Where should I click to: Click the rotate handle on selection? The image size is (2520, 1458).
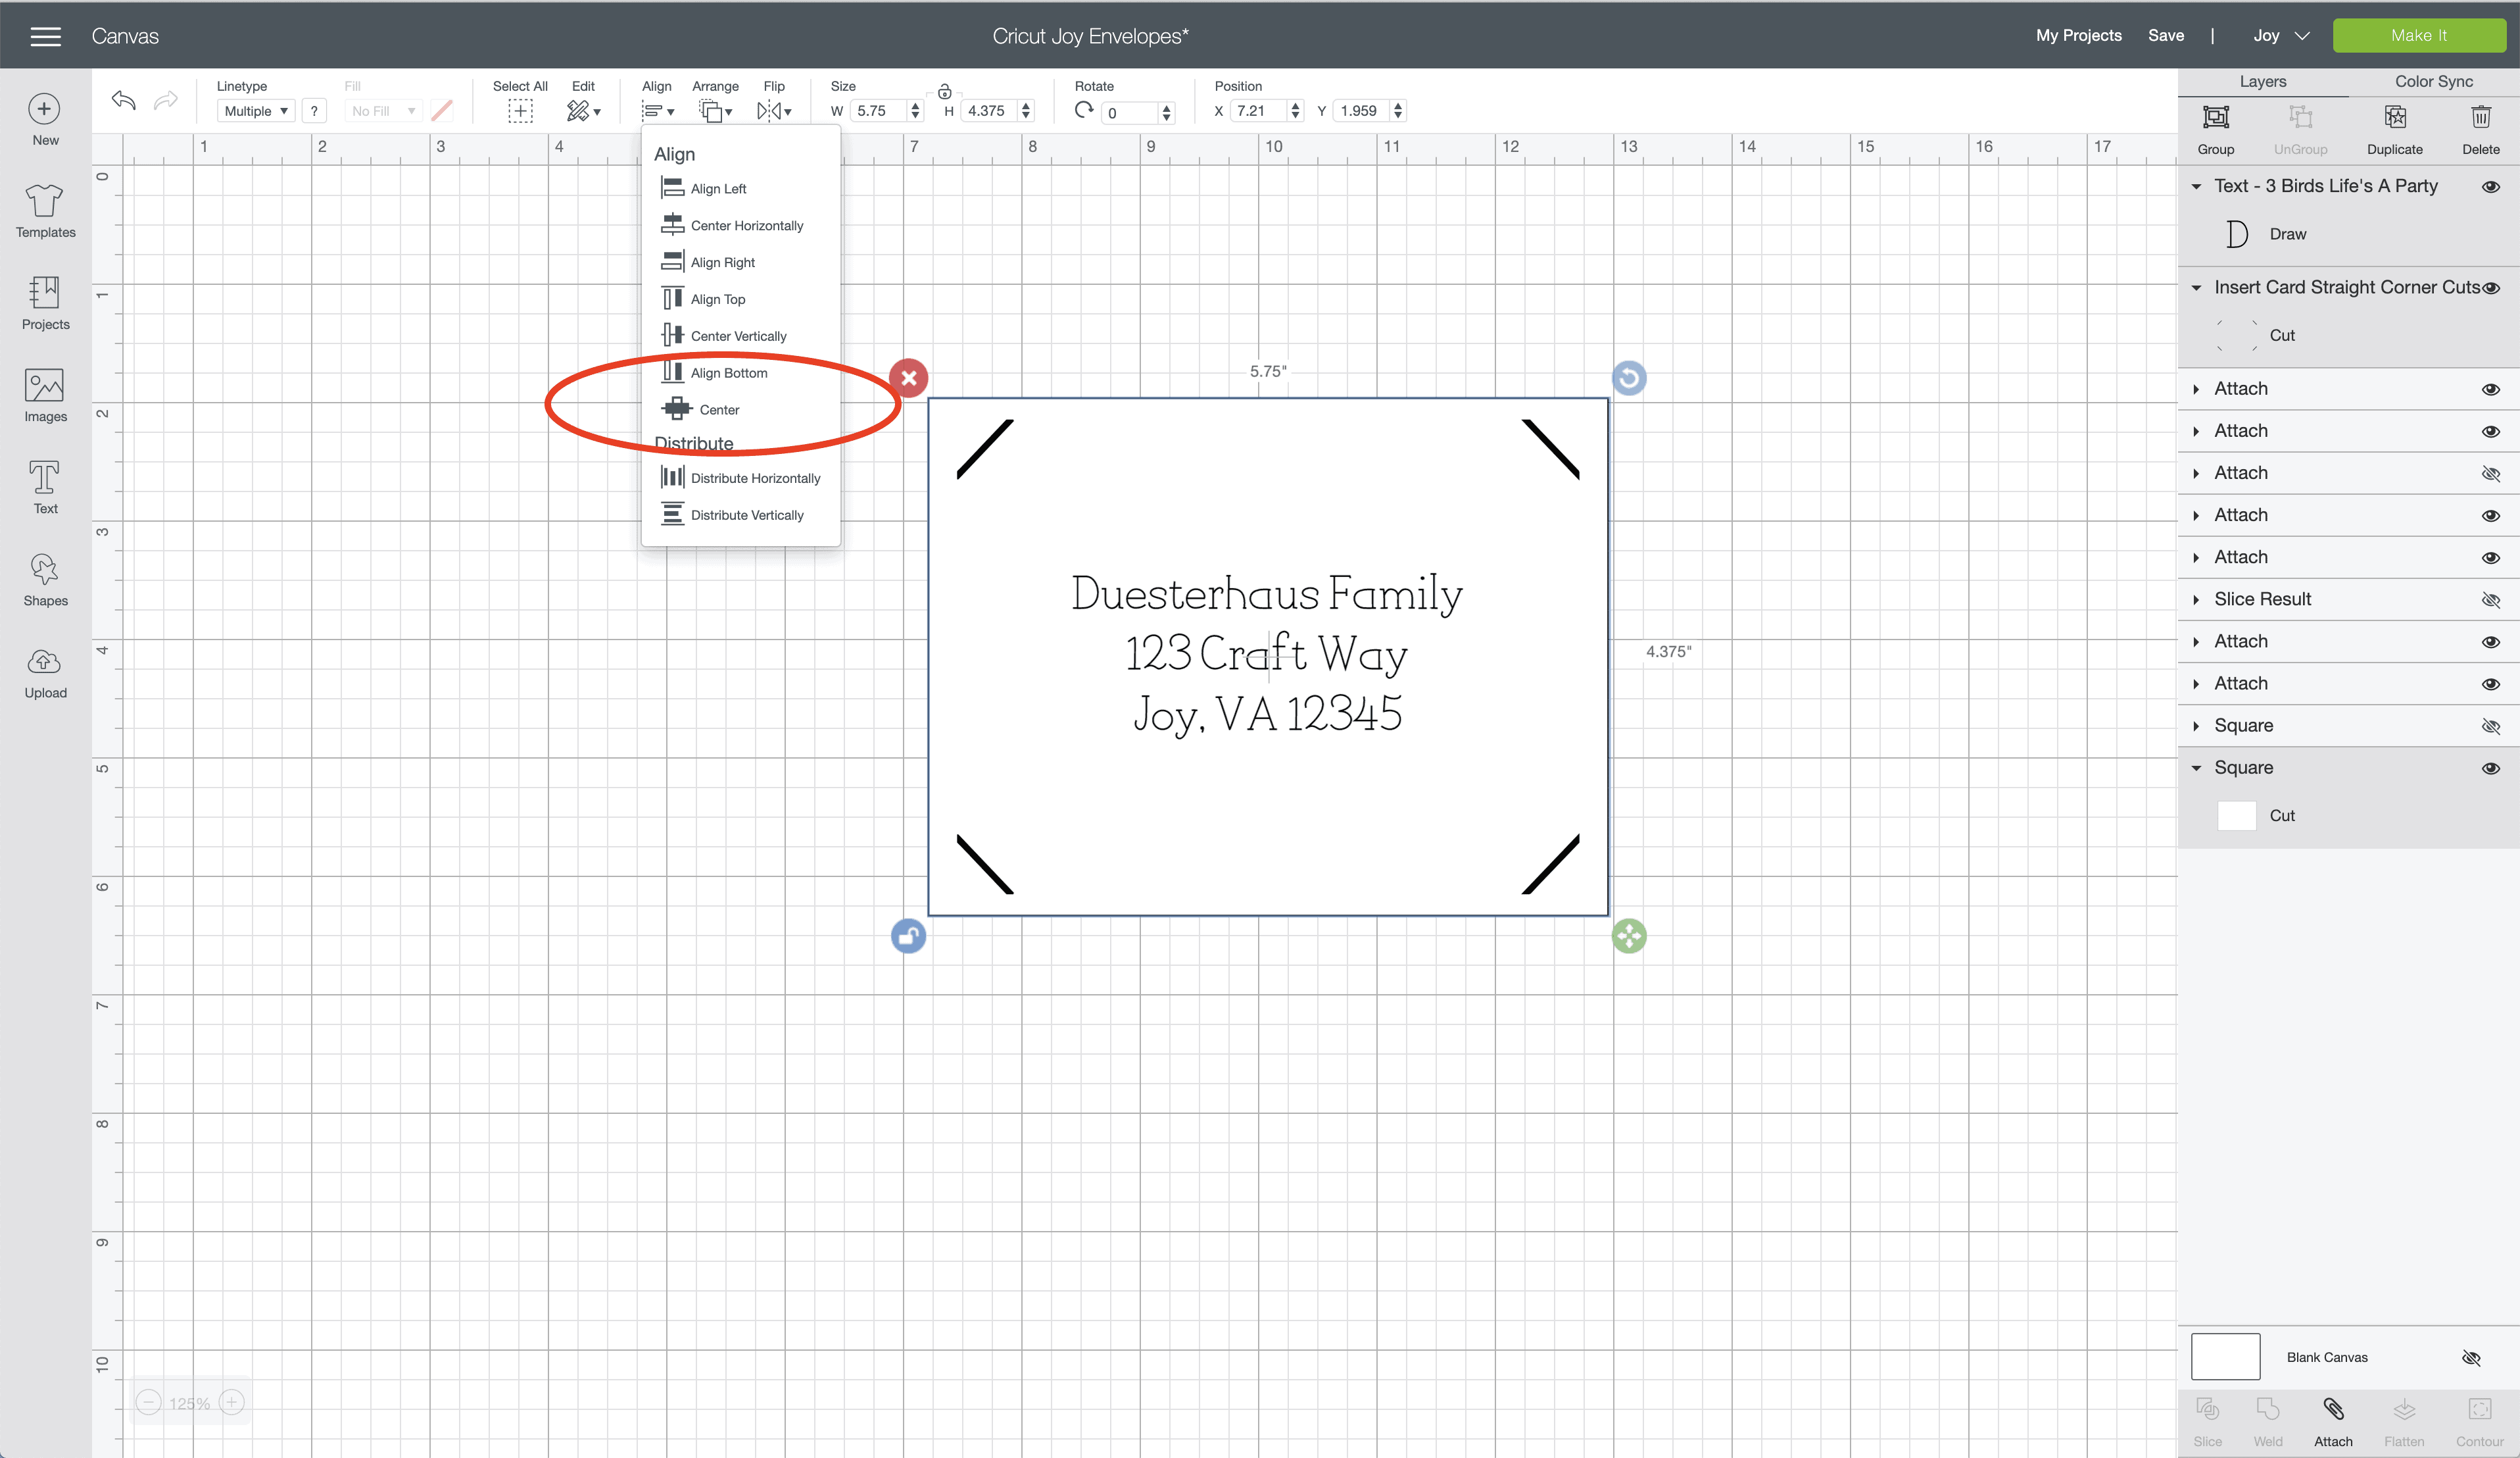coord(1629,378)
